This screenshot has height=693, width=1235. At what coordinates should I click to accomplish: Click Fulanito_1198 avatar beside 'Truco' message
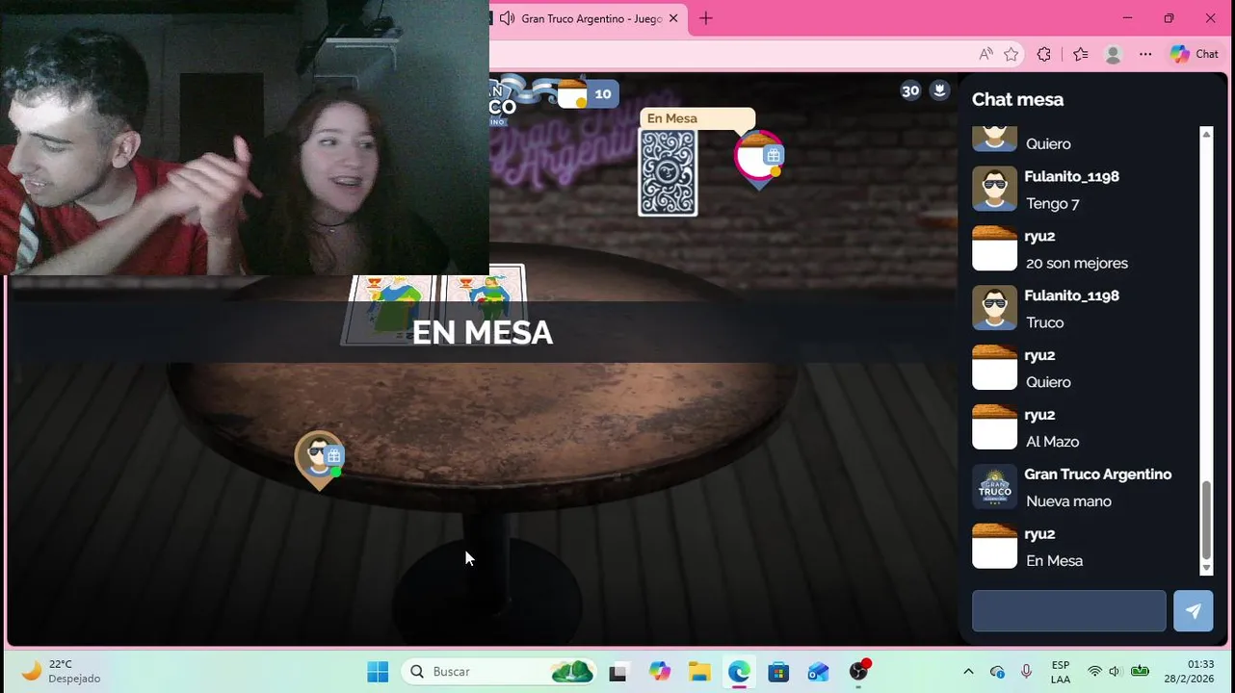coord(994,308)
